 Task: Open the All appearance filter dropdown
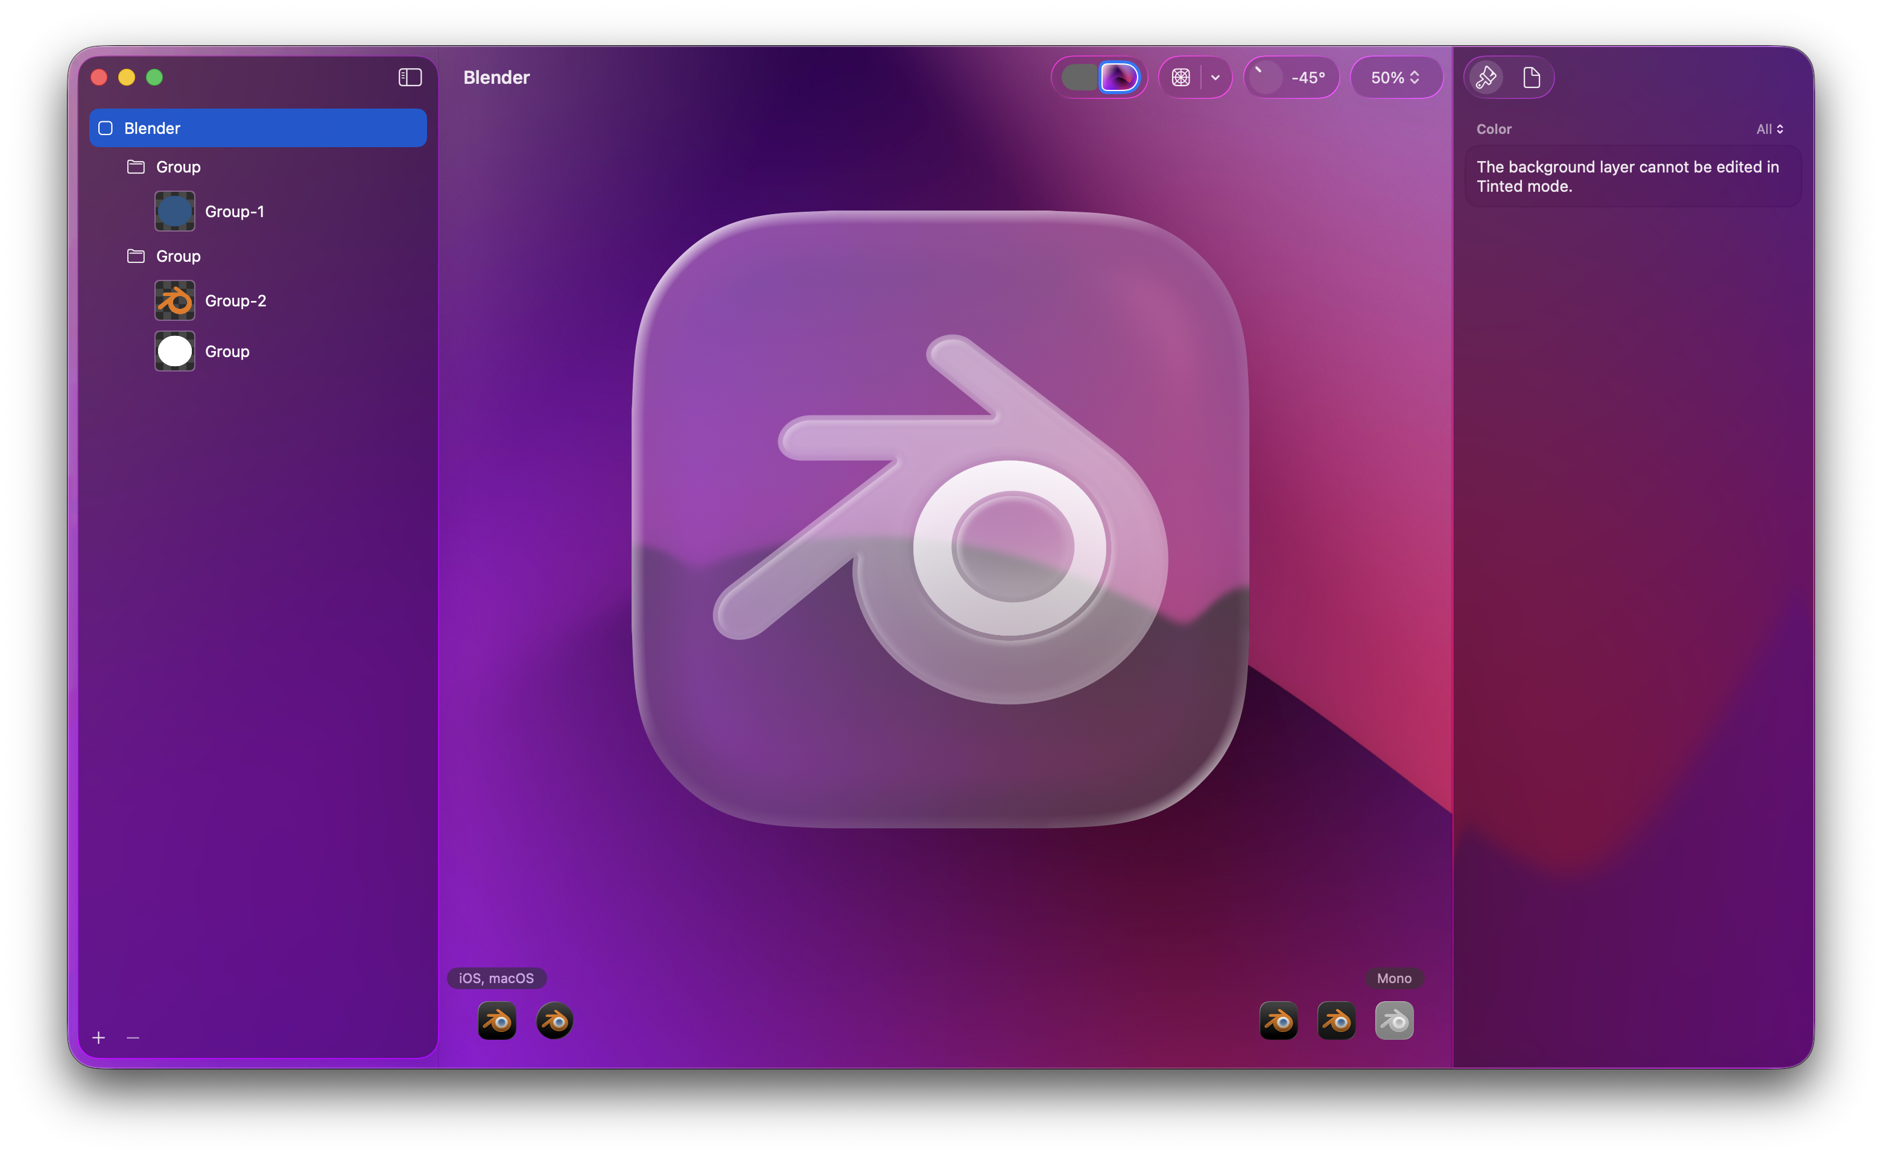(1769, 130)
